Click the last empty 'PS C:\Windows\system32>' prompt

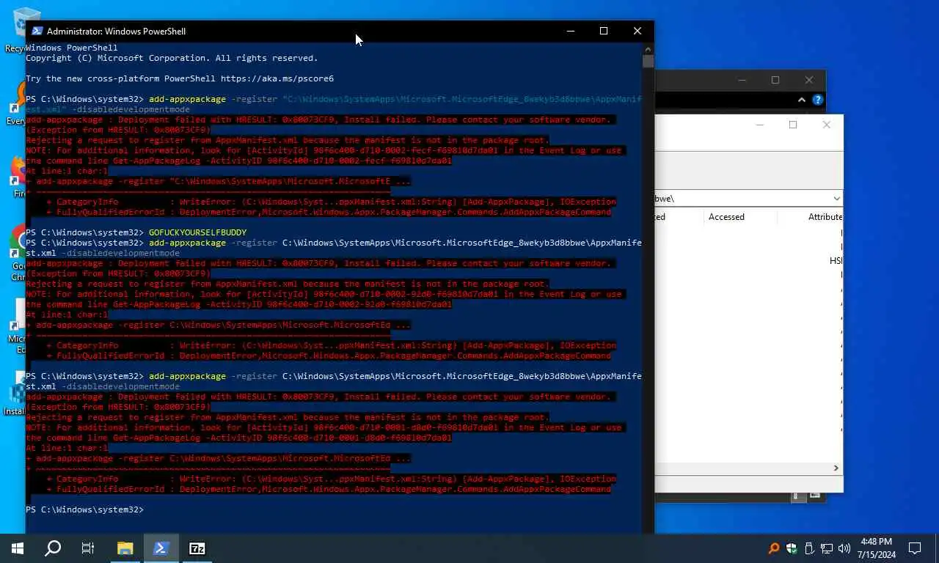coord(84,509)
